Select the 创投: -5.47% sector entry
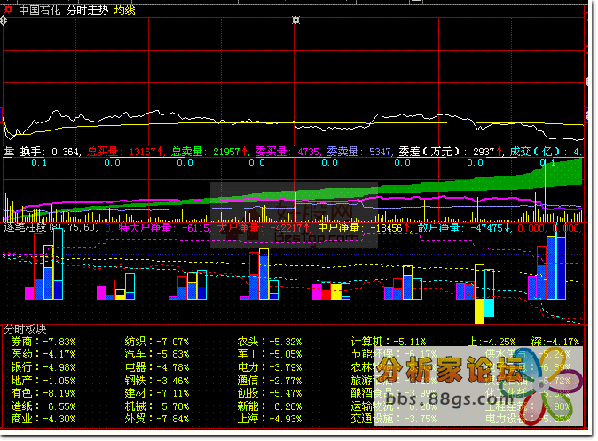Image resolution: width=598 pixels, height=441 pixels. pos(270,393)
